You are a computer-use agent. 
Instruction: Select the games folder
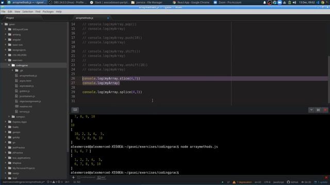click(16, 132)
